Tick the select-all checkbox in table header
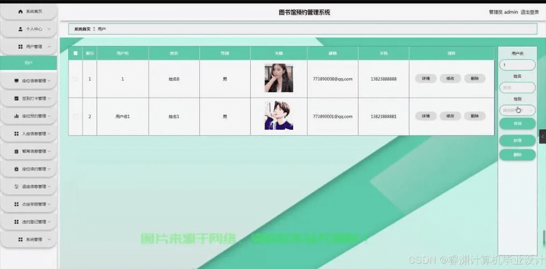This screenshot has width=546, height=269. (75, 53)
